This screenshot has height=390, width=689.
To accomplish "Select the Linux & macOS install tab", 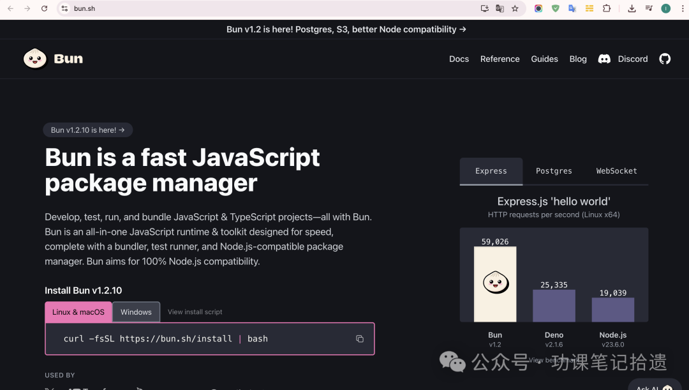I will (x=78, y=312).
